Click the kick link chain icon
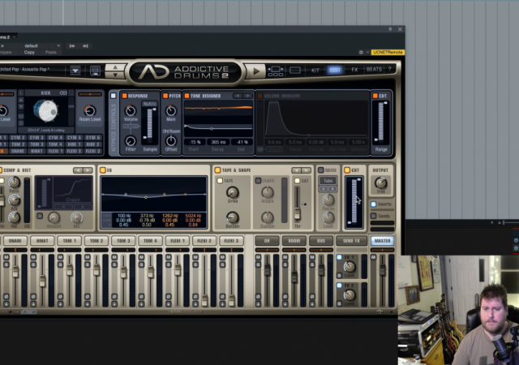The image size is (519, 365). click(x=63, y=93)
